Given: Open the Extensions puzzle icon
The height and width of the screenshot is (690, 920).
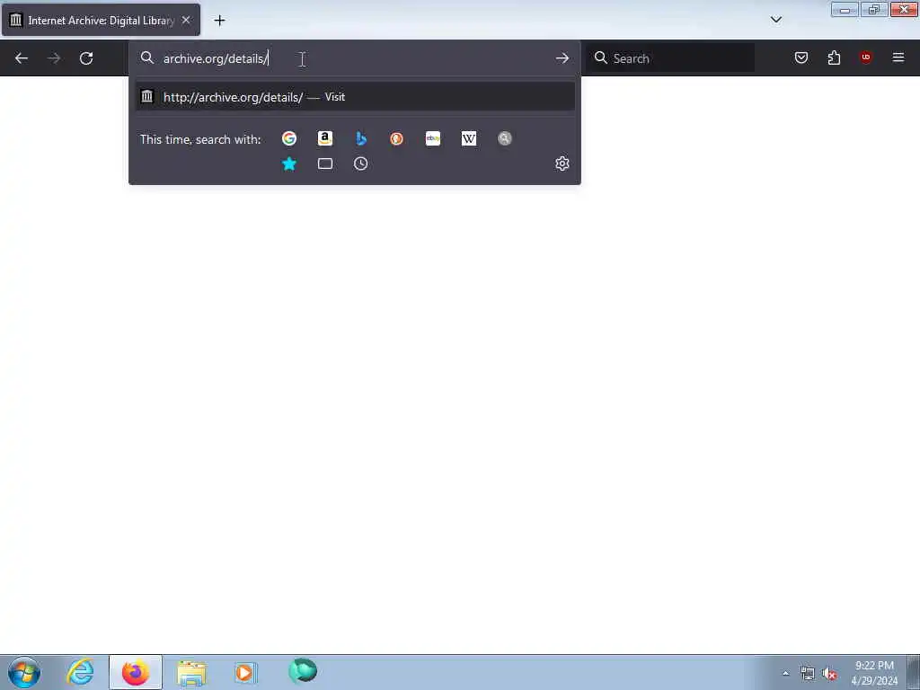Looking at the screenshot, I should (x=834, y=57).
